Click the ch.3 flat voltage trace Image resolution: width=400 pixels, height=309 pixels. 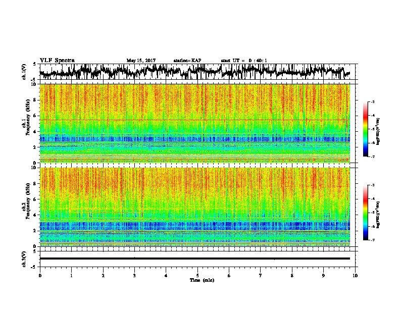coord(194,259)
